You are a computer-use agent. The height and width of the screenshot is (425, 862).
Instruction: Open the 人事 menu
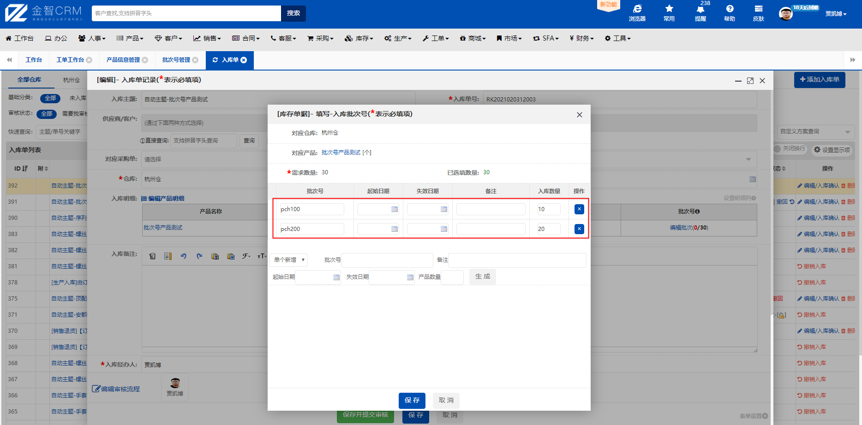click(x=92, y=38)
